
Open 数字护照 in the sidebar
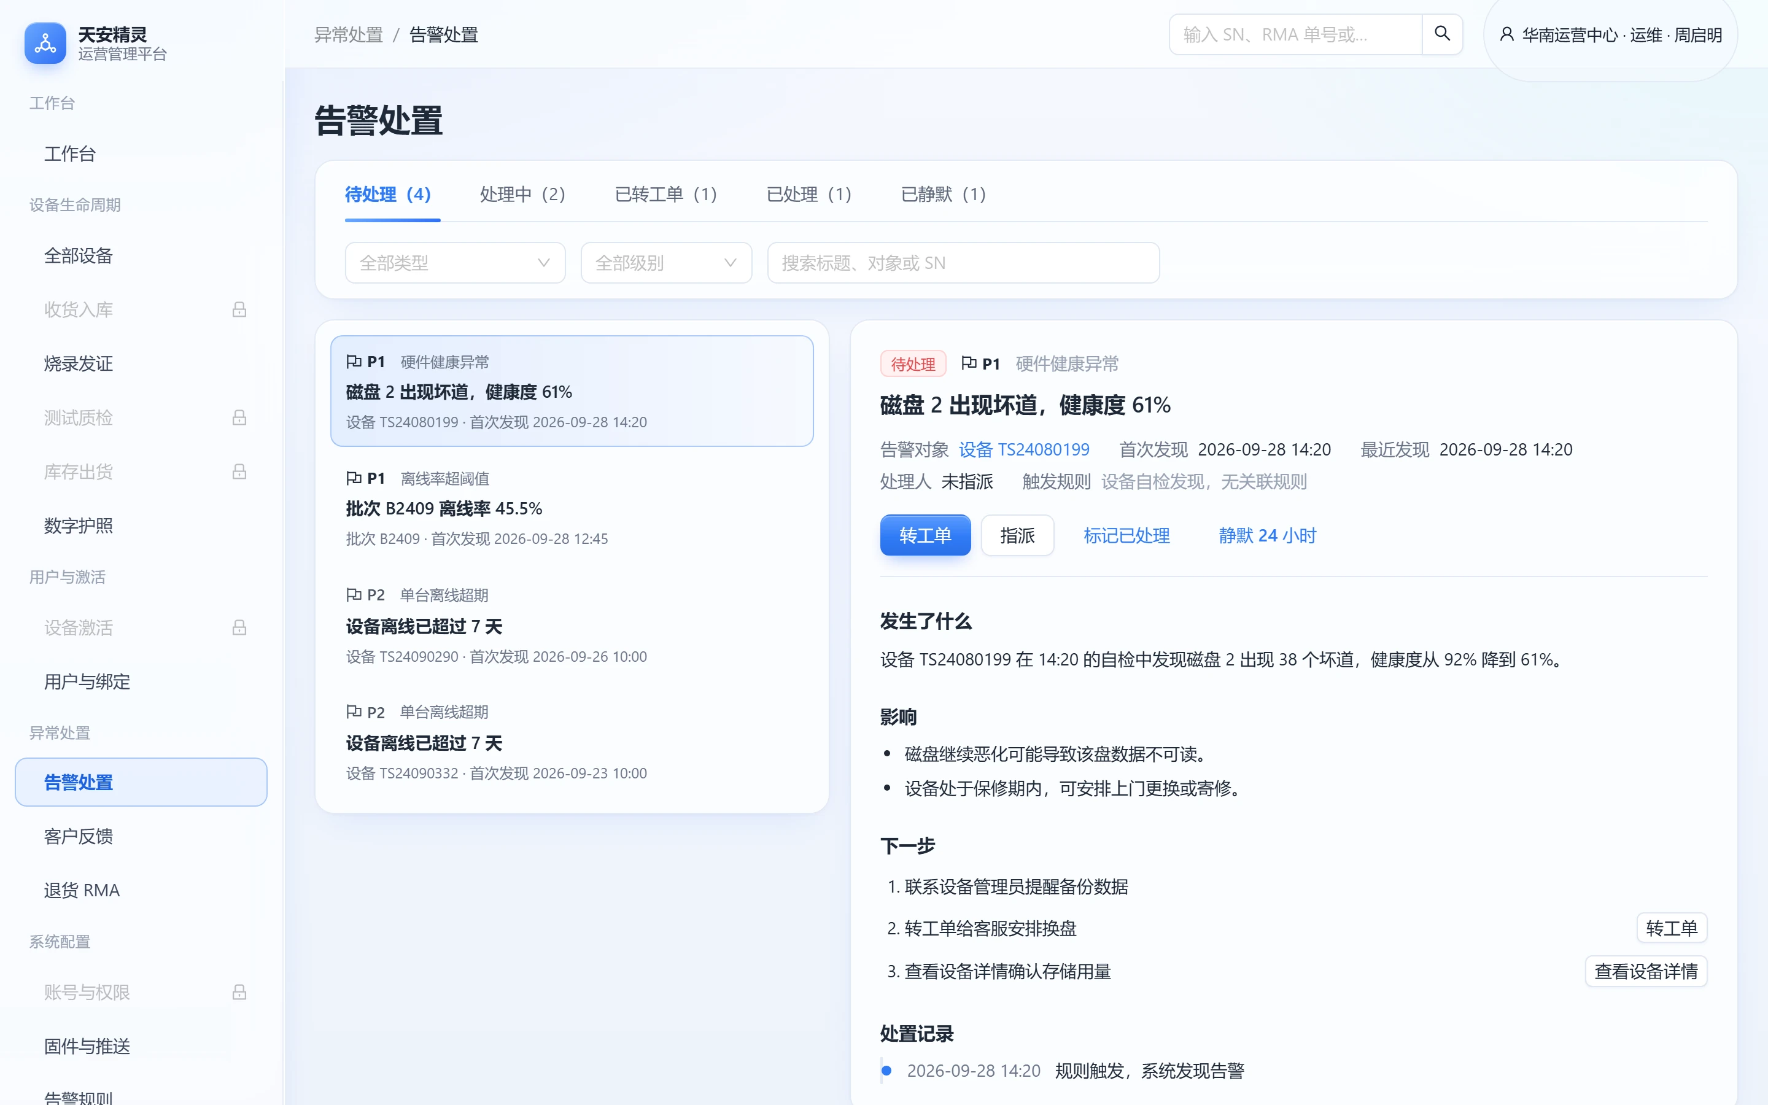pyautogui.click(x=141, y=525)
